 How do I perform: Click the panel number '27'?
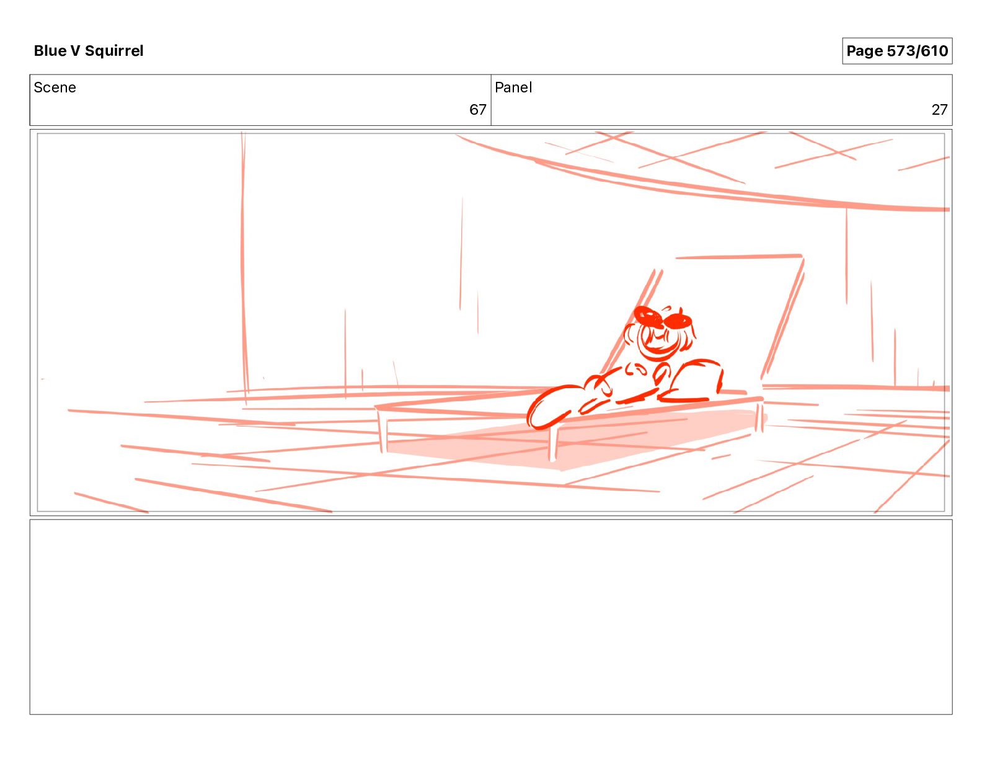tap(939, 110)
